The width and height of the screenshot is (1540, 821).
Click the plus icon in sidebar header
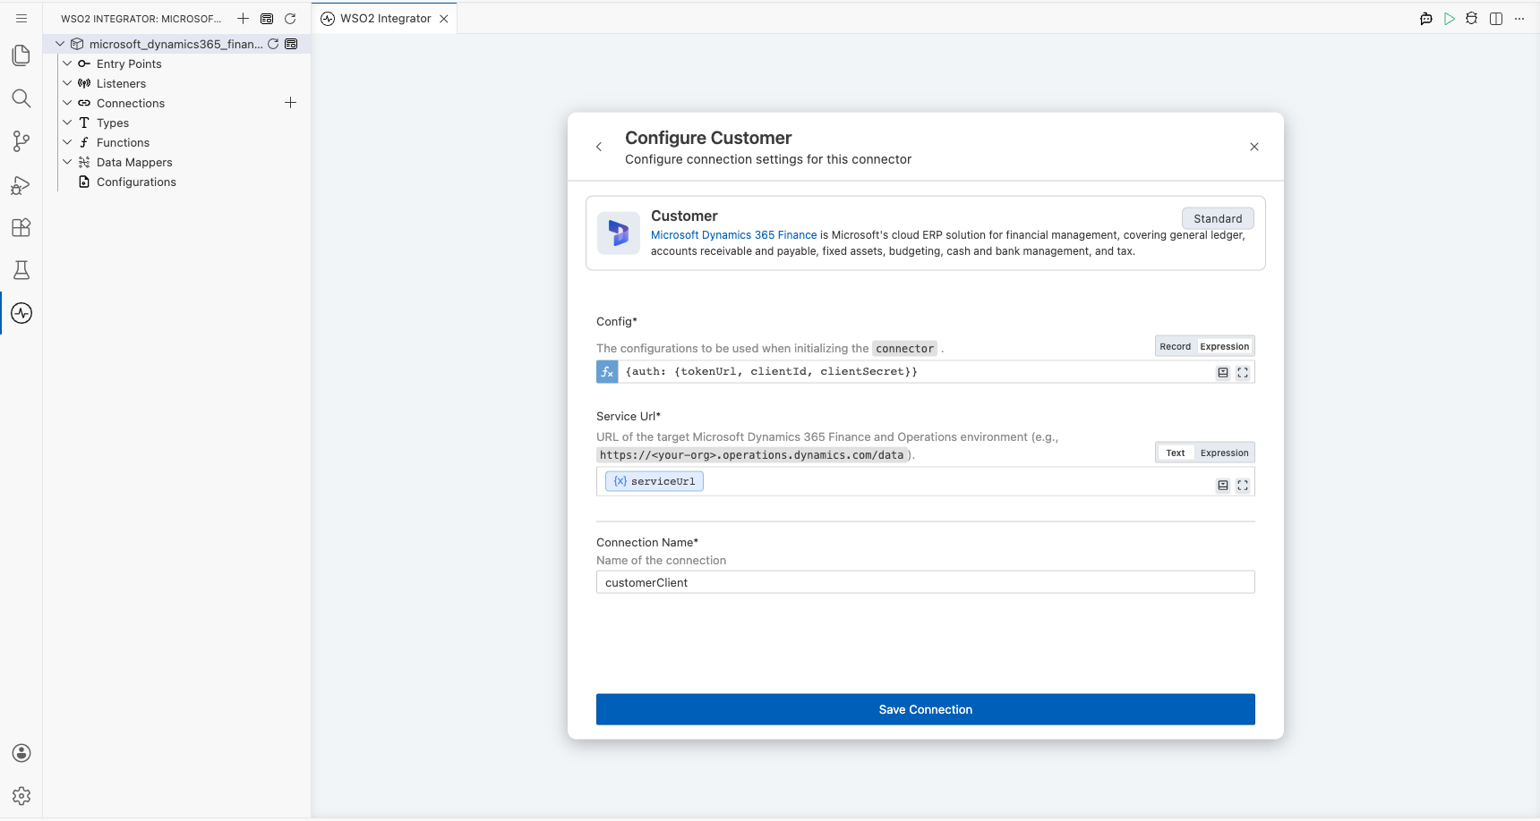[243, 19]
